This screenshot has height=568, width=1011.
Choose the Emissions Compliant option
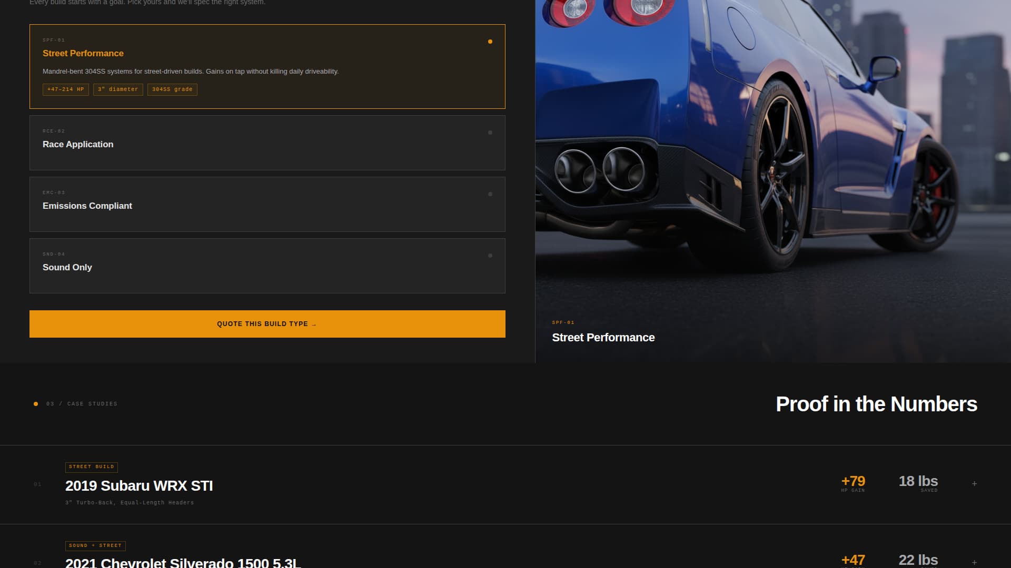point(267,205)
